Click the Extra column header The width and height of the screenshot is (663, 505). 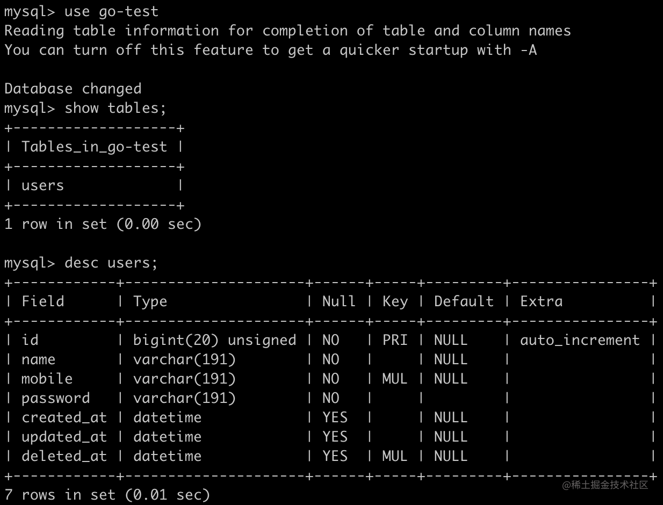(x=541, y=301)
